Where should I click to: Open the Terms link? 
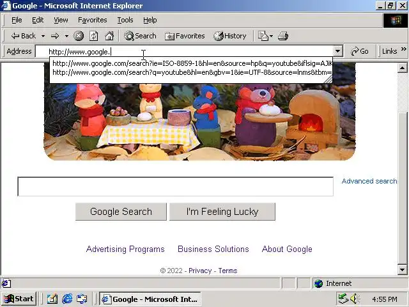[x=228, y=271]
